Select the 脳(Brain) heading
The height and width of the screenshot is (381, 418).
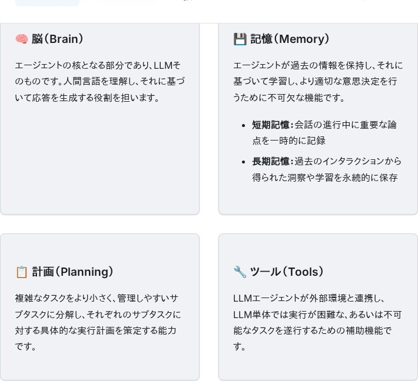coord(57,39)
